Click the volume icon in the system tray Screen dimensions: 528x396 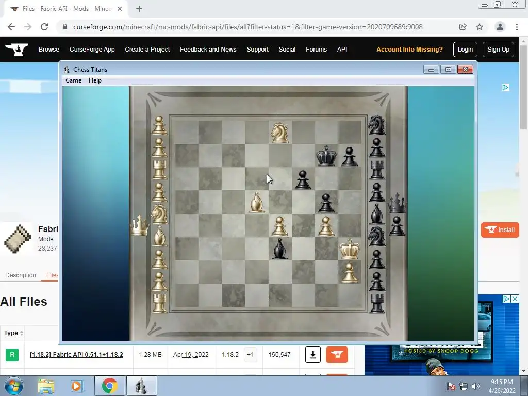(475, 386)
